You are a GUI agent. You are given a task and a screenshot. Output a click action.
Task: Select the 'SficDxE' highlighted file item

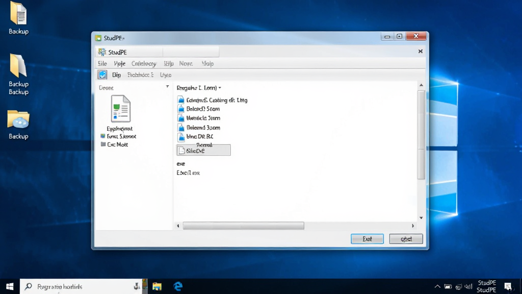coord(203,151)
